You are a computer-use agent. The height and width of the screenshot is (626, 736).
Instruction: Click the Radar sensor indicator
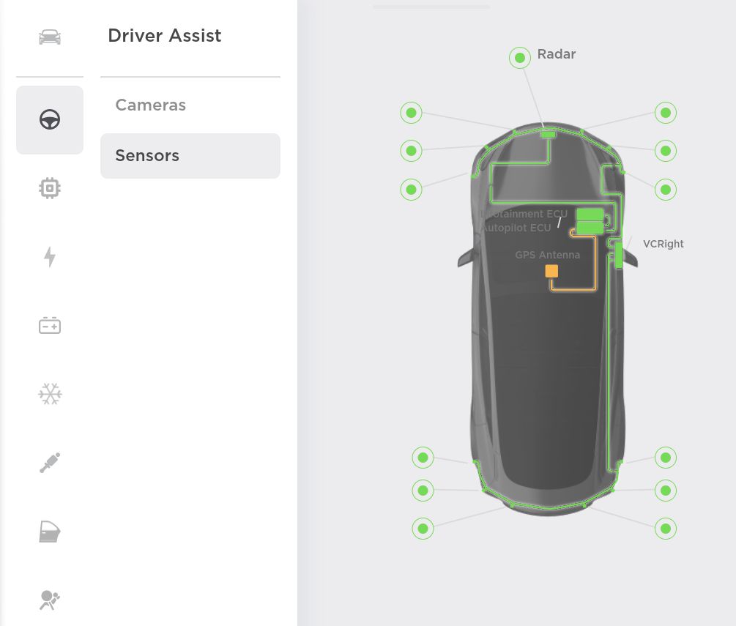[x=520, y=58]
